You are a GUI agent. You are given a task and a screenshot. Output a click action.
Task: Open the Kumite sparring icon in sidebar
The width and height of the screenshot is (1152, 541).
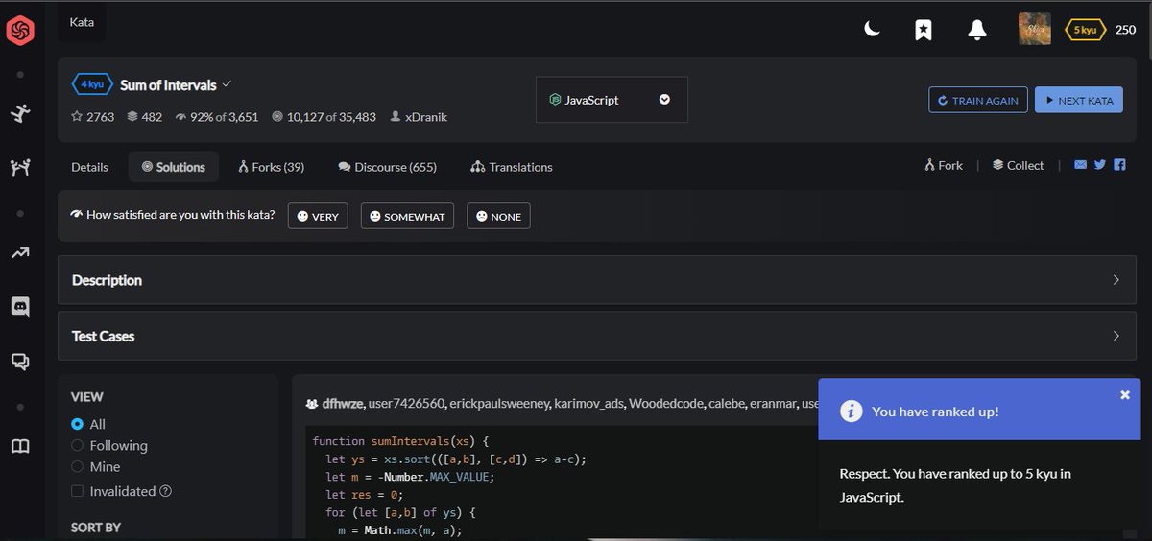tap(20, 168)
